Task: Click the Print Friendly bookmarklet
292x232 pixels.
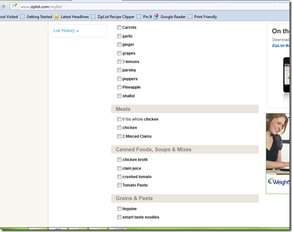Action: [202, 17]
